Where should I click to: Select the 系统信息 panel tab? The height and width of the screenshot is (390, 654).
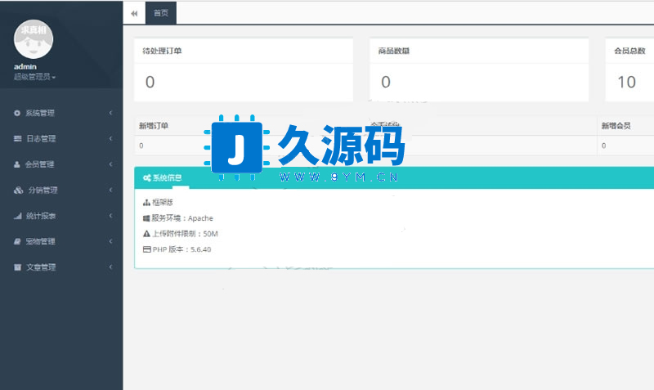pos(162,177)
